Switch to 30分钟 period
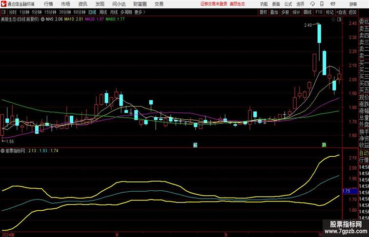 click(x=65, y=12)
